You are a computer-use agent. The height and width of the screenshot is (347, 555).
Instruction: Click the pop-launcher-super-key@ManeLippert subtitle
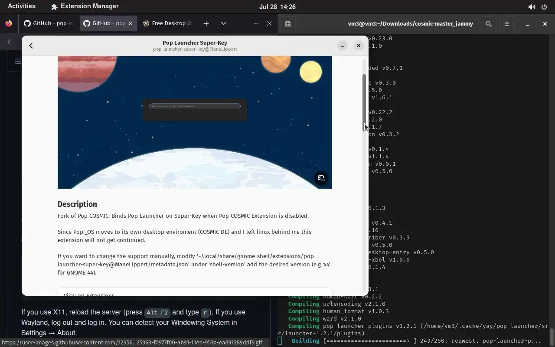195,49
